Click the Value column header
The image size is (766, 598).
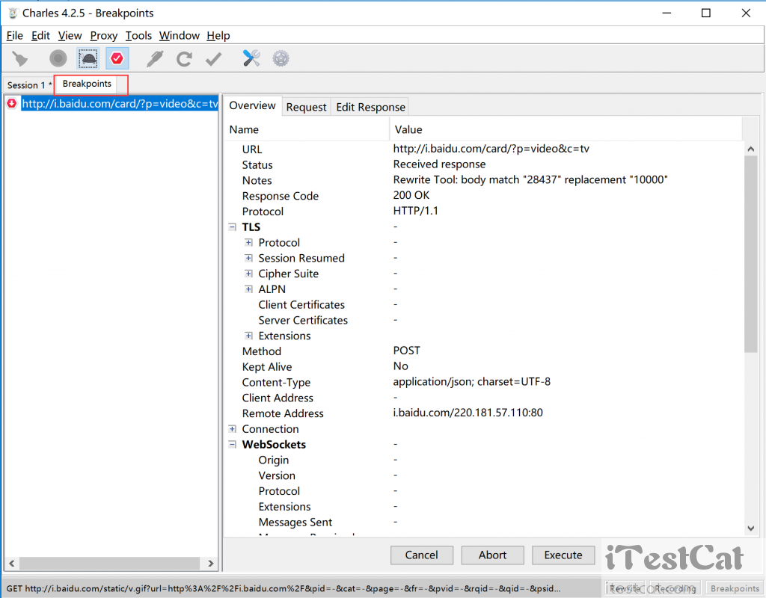coord(566,129)
